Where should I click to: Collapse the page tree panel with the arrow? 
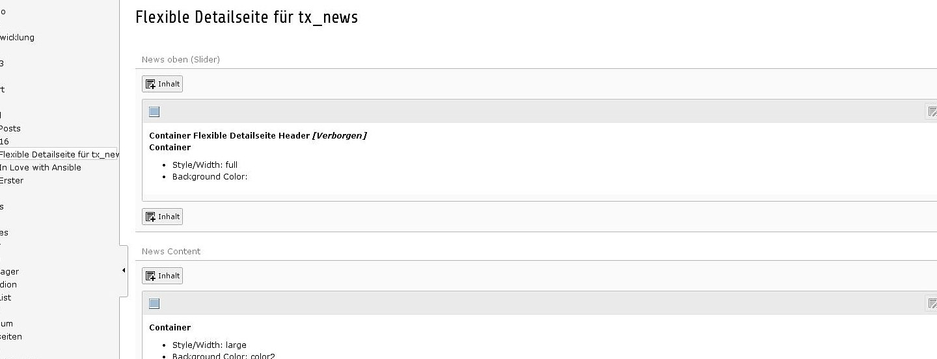coord(124,271)
